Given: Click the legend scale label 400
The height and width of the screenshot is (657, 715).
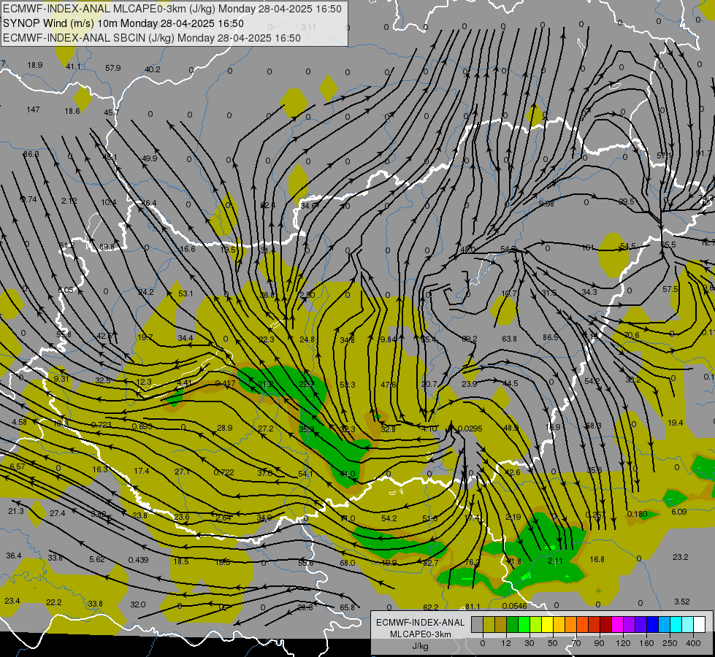Looking at the screenshot, I should (693, 643).
